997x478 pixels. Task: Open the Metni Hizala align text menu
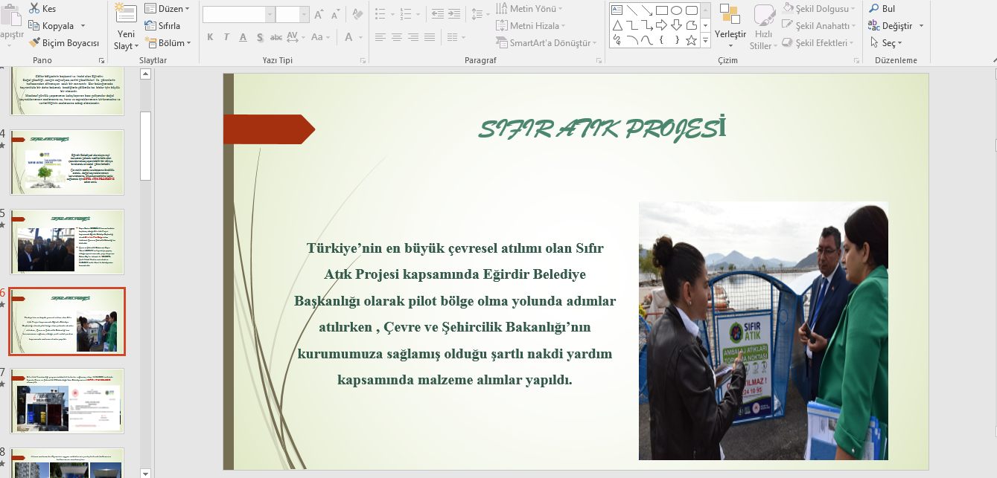[532, 25]
